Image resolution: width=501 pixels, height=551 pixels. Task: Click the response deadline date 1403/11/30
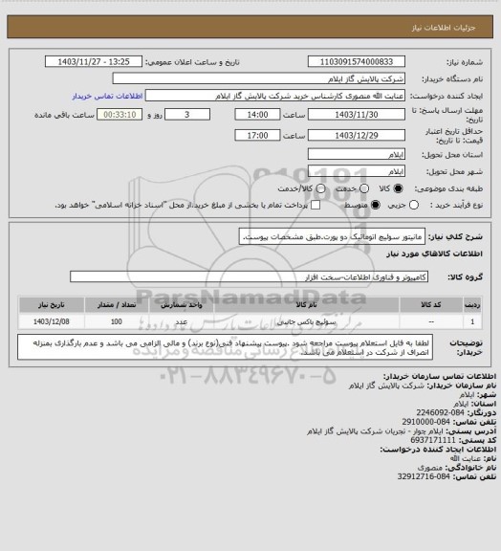pyautogui.click(x=357, y=115)
